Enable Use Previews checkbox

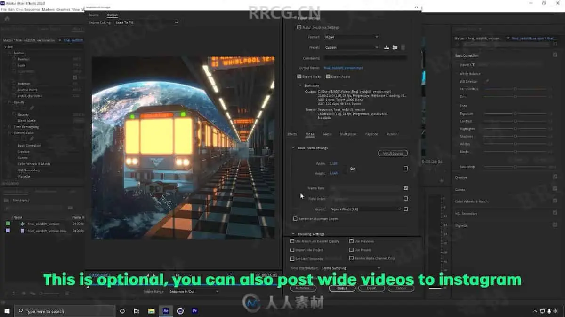pyautogui.click(x=351, y=241)
